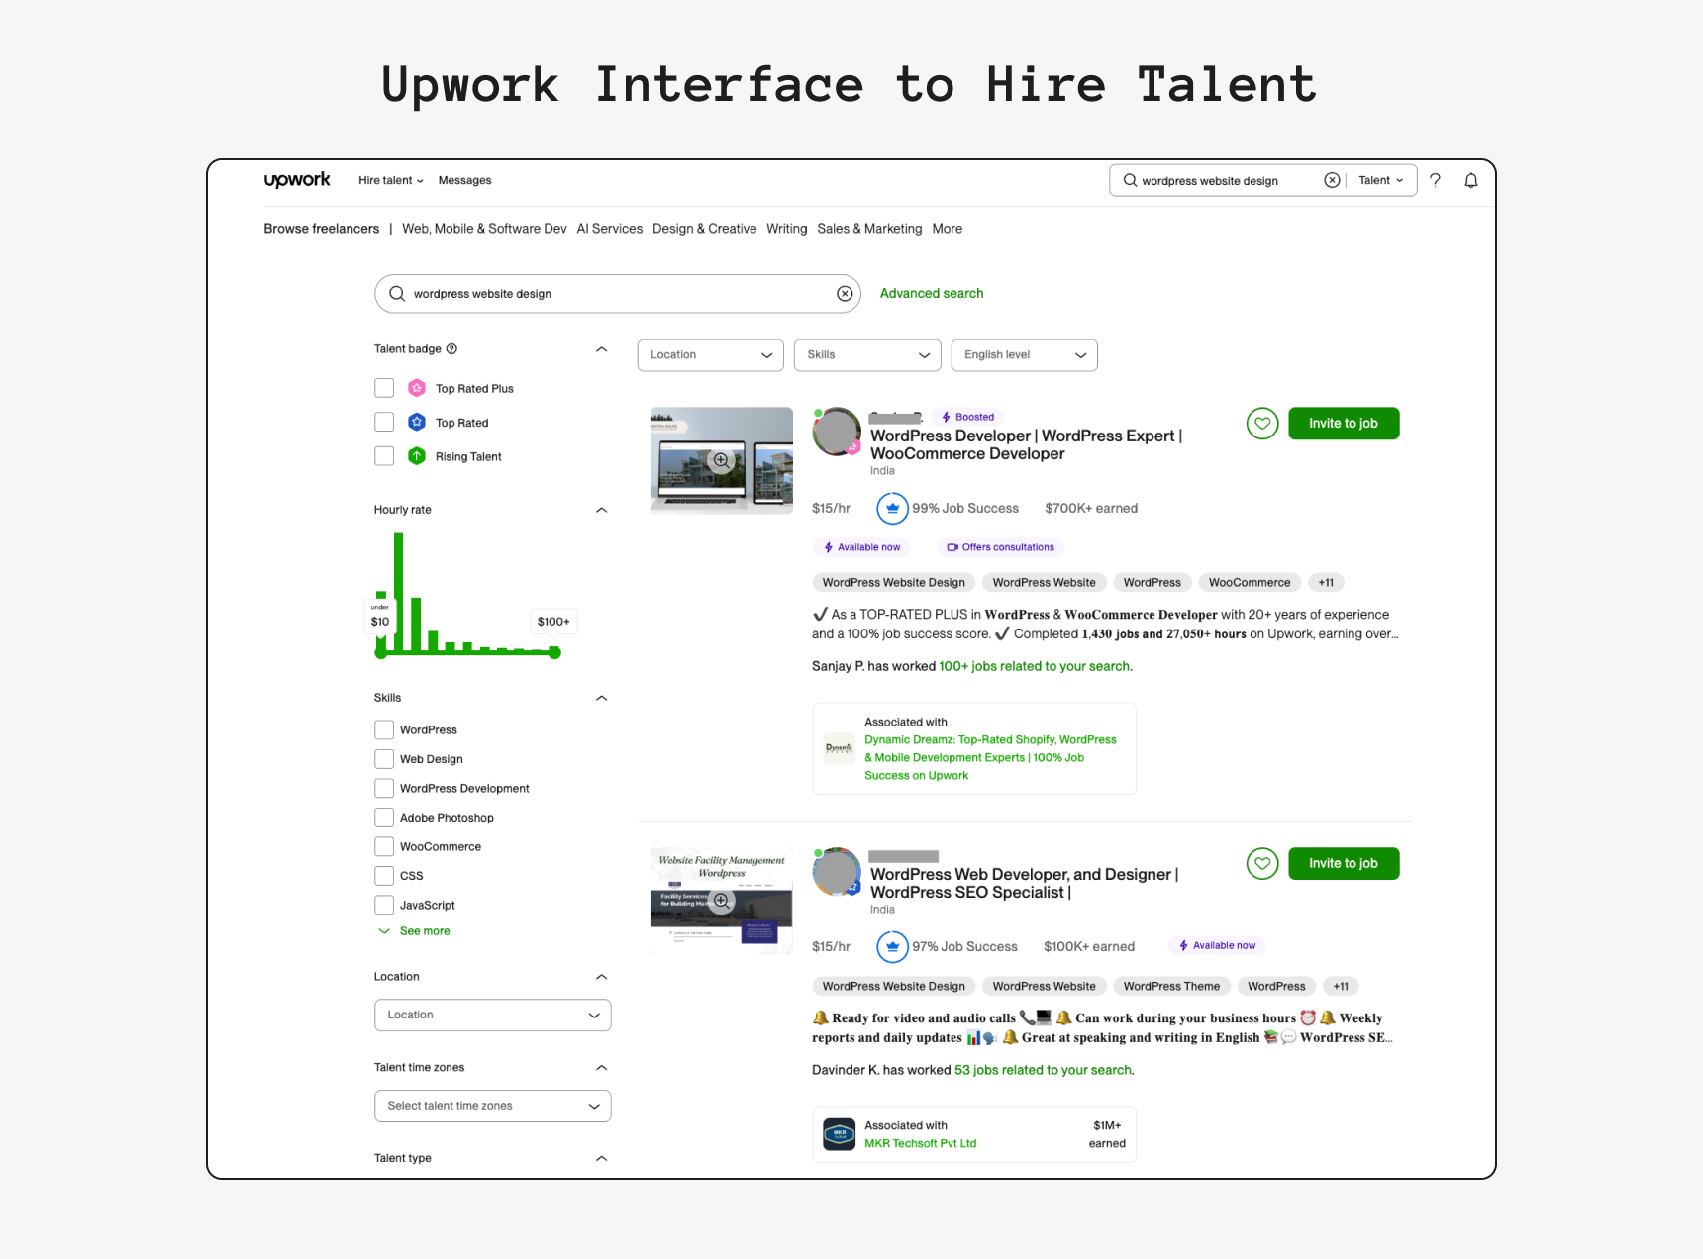Tick the WooCommerce skill checkbox

tap(384, 847)
